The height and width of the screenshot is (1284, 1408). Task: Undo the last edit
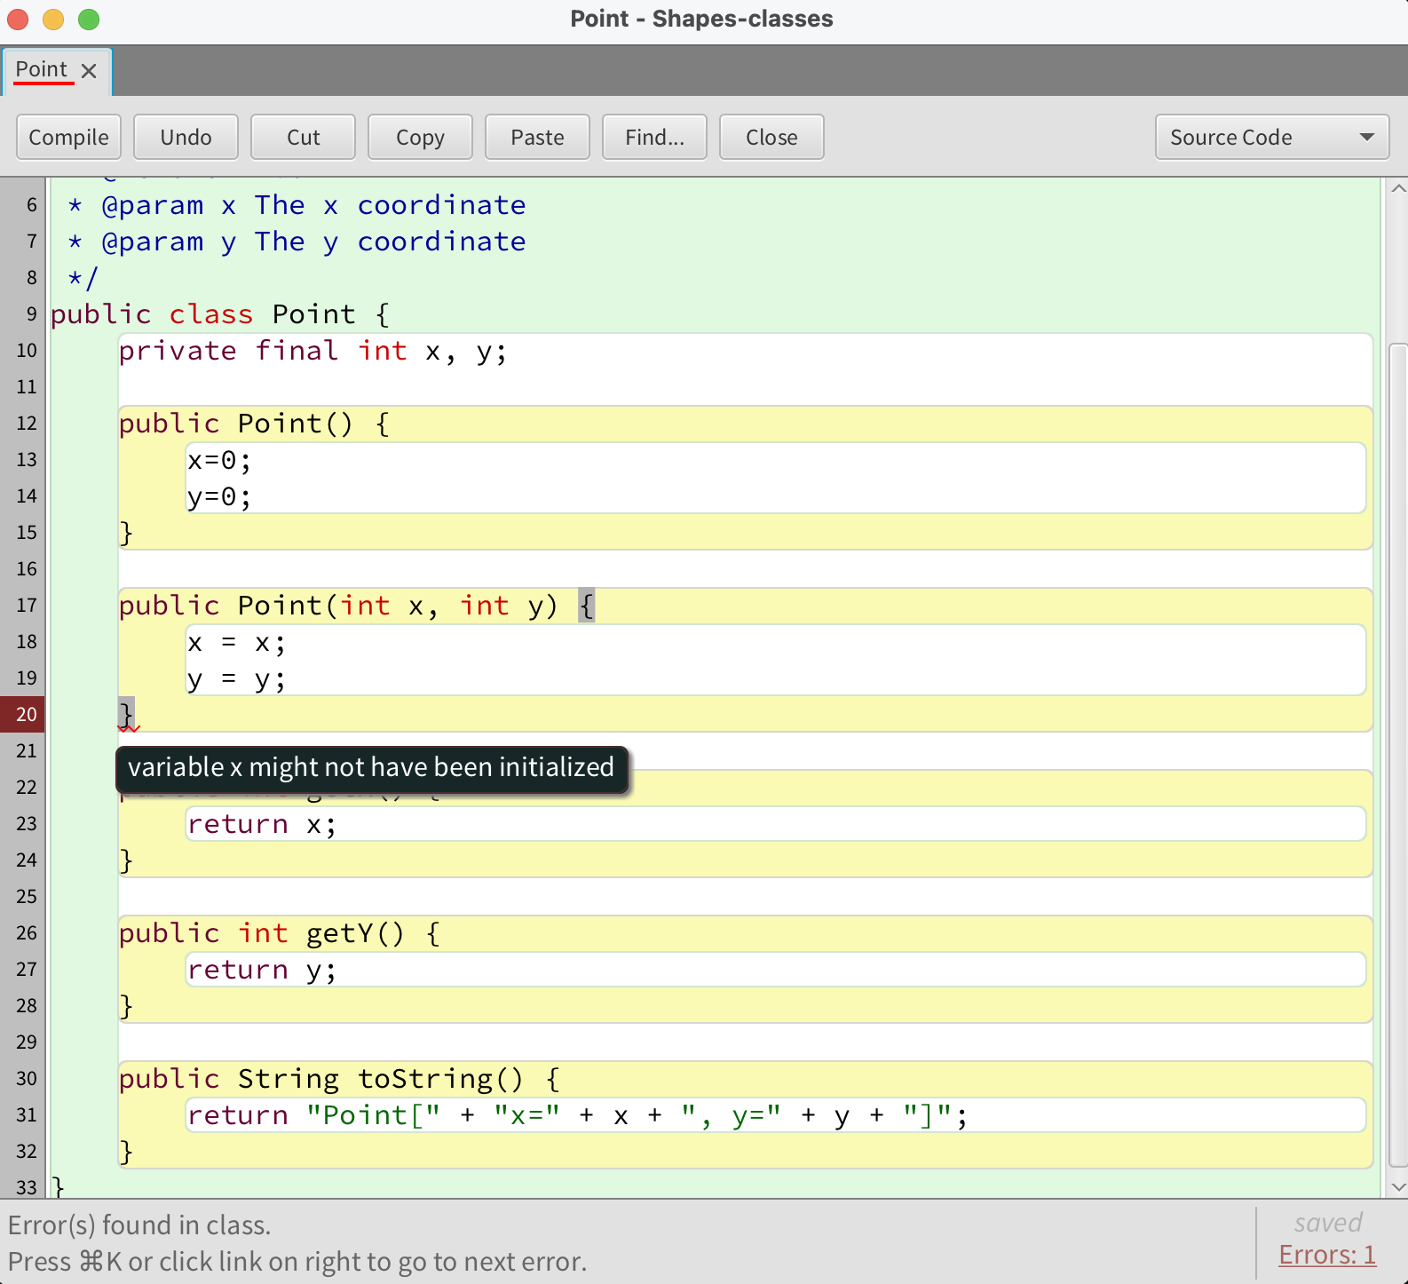coord(186,137)
